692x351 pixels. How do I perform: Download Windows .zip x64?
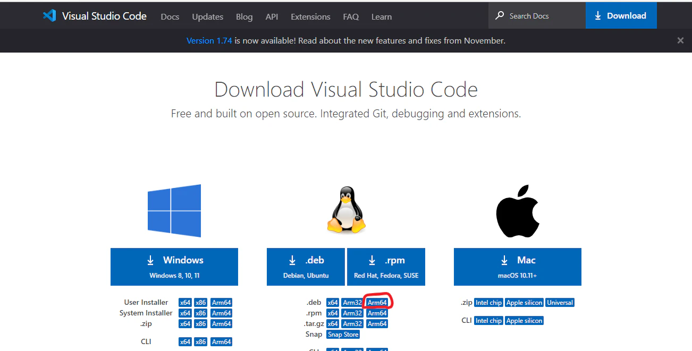point(185,324)
